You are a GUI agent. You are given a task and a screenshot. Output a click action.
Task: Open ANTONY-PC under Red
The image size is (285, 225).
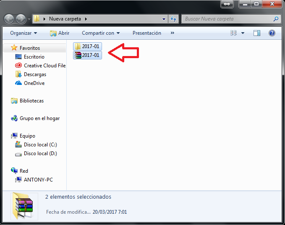[x=38, y=180]
